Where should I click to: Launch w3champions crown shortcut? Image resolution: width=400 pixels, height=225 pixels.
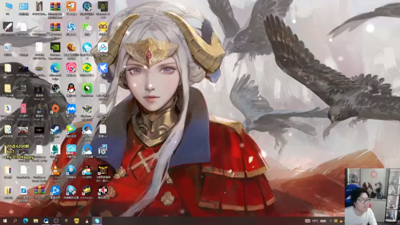tap(86, 190)
